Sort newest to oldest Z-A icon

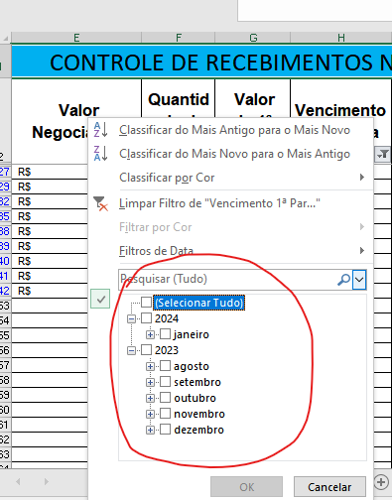[100, 154]
